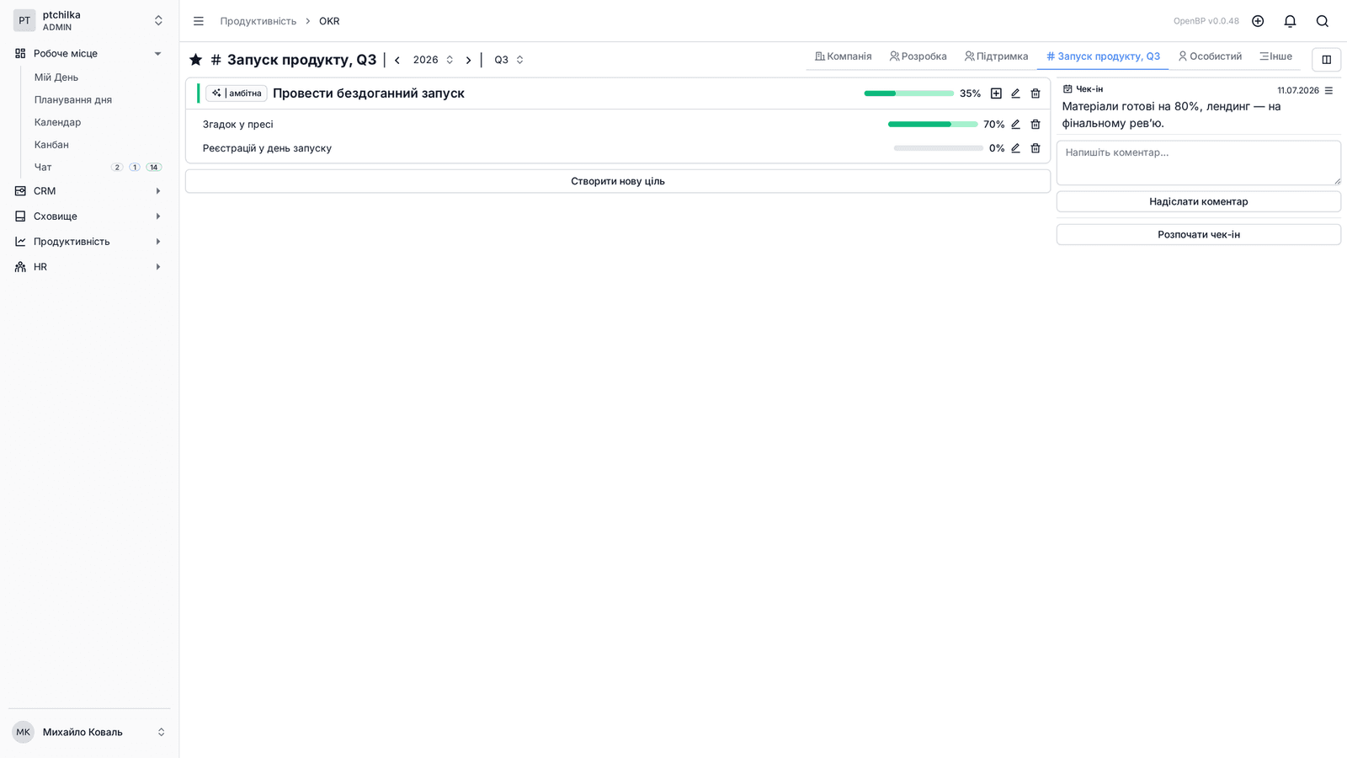Delete the Згадок у пресі key result
1347x758 pixels.
[x=1036, y=124]
